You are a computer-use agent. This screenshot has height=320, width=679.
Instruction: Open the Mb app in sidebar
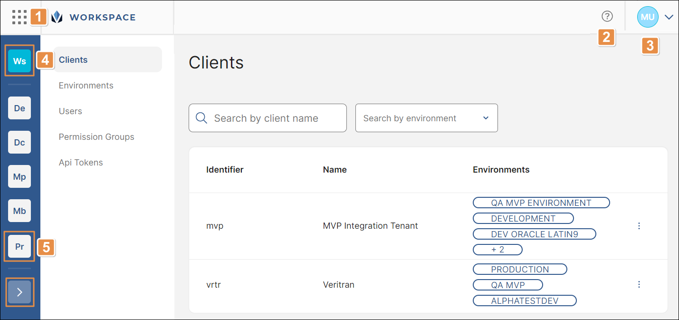tap(19, 211)
